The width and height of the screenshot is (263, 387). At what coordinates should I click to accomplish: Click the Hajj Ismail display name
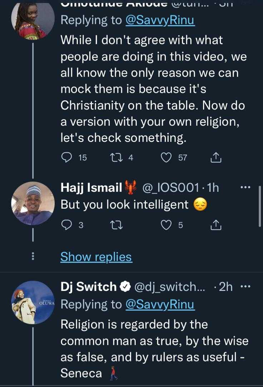[x=91, y=187]
